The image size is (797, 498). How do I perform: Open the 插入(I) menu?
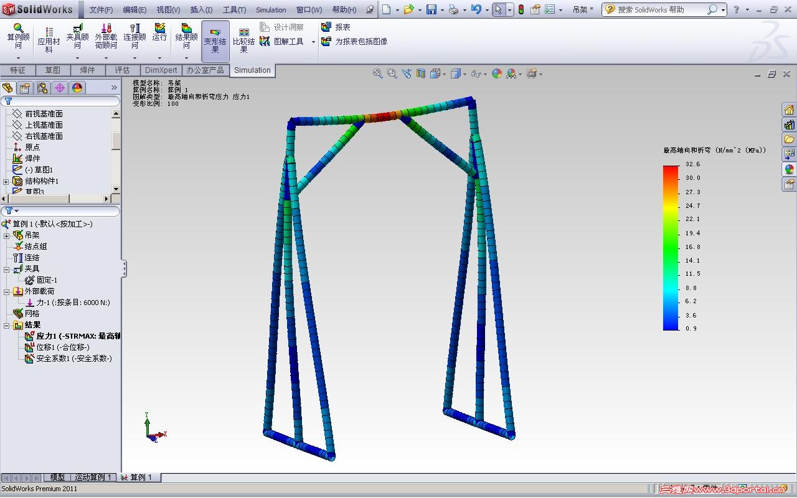coord(201,10)
